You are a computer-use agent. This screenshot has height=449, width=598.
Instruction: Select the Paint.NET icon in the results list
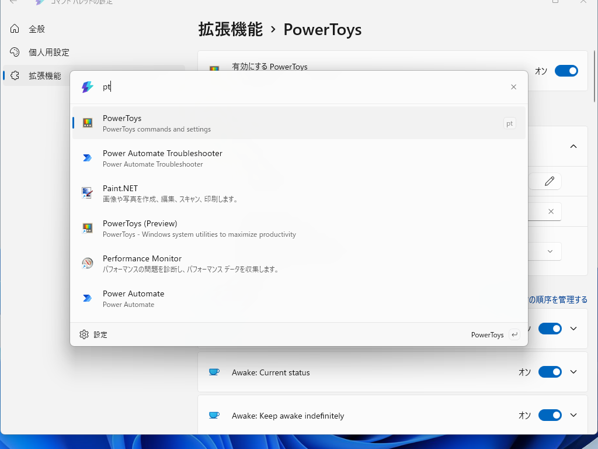(x=88, y=193)
